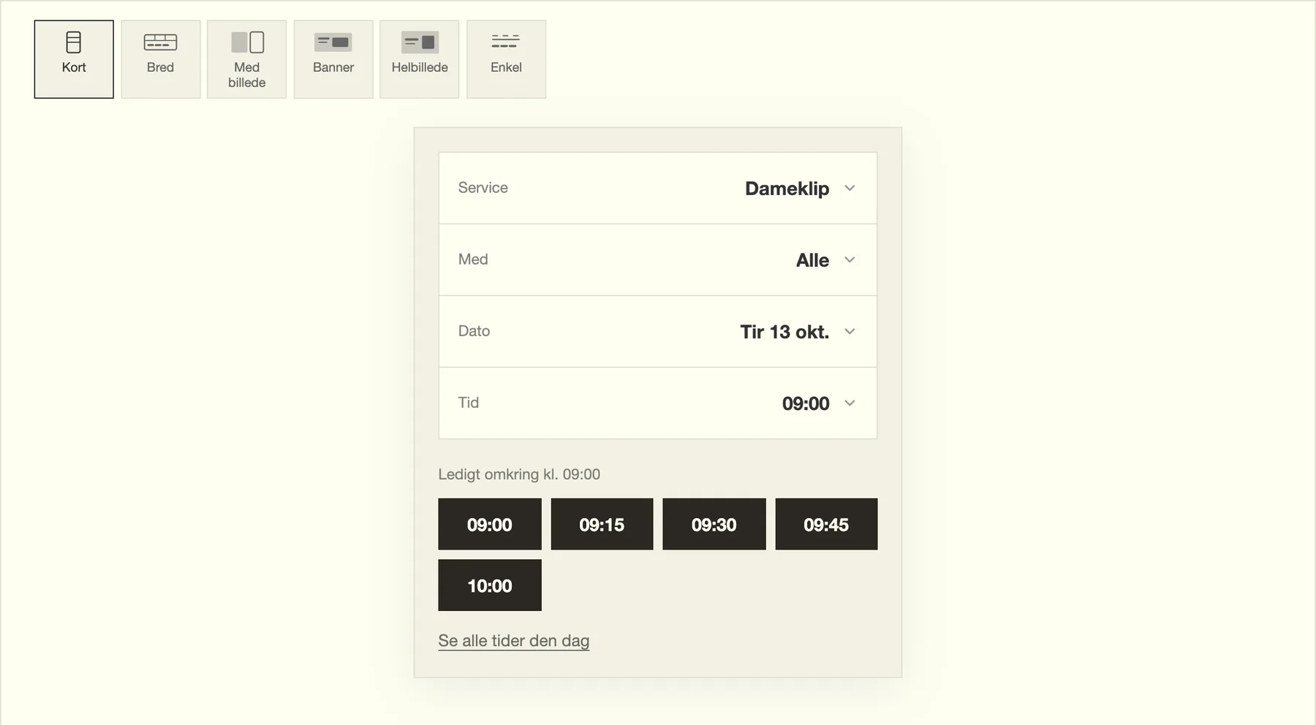Expand the Tid dropdown showing 09:00
This screenshot has height=725, width=1316.
click(x=657, y=403)
